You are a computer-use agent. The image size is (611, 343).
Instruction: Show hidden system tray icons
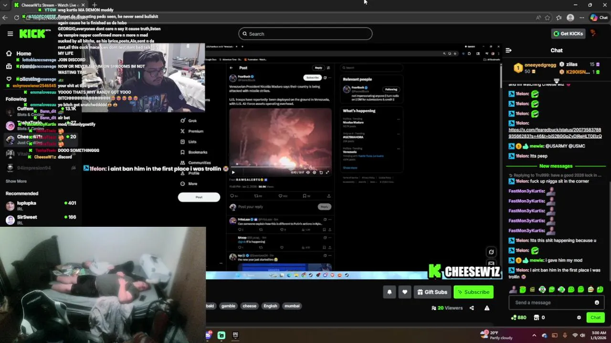pyautogui.click(x=534, y=335)
